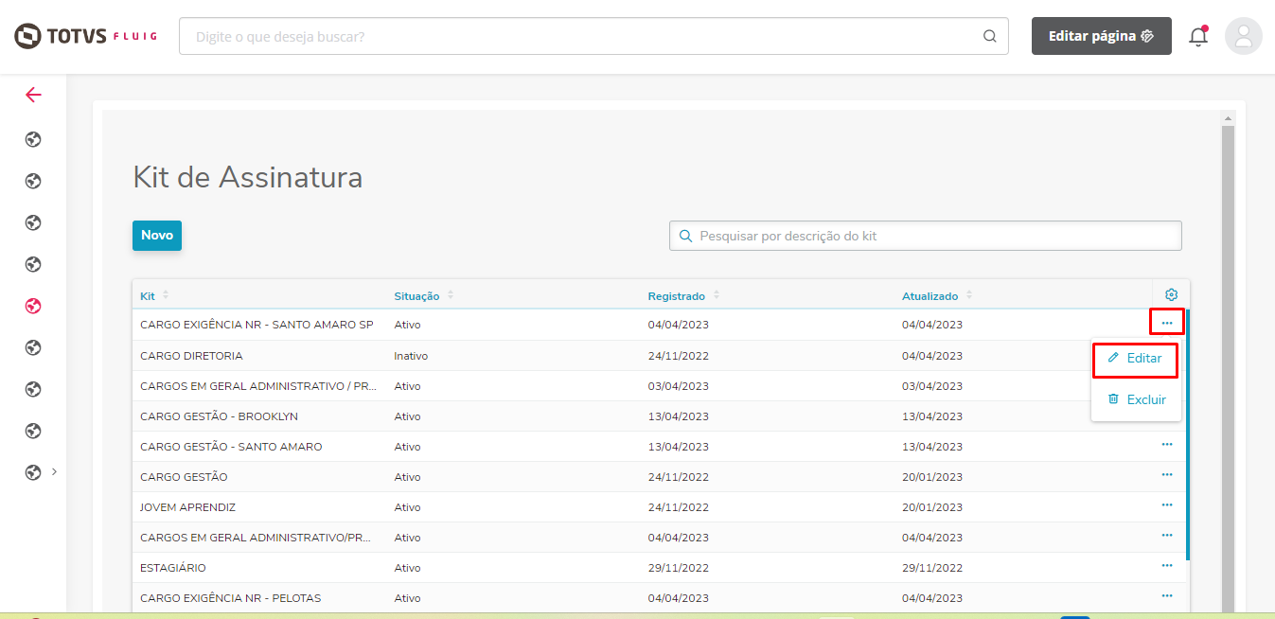
Task: Click Registrado date 29/11/2022 in ESTAGIÁRIO row
Action: point(678,568)
